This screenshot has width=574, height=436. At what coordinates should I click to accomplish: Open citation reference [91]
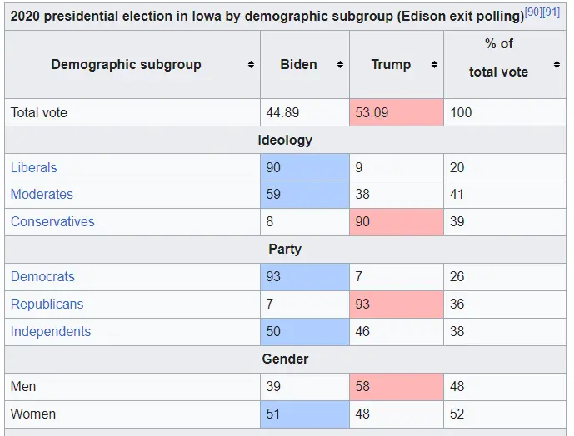[x=552, y=12]
